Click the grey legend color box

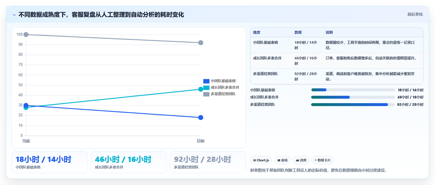point(206,94)
